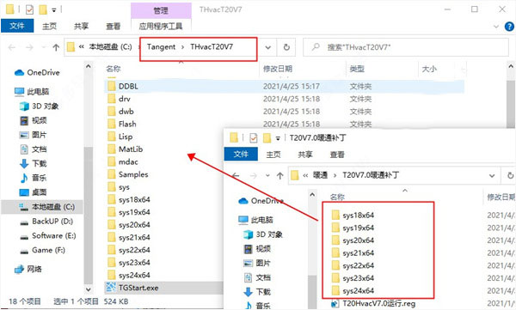Open the 文件 menu in the 暖通补丁 window
Viewport: 516px width, 310px height.
pos(241,155)
